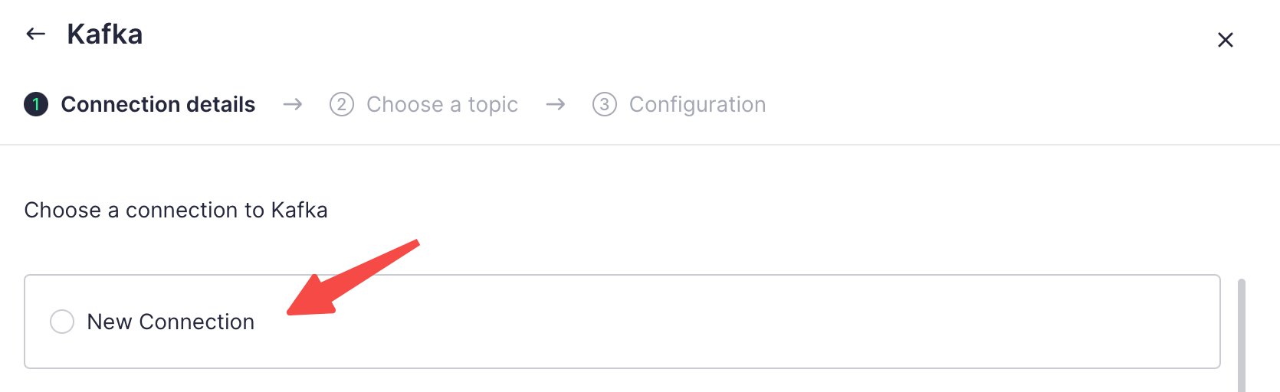Click the back arrow beside Kafka title

pos(35,34)
